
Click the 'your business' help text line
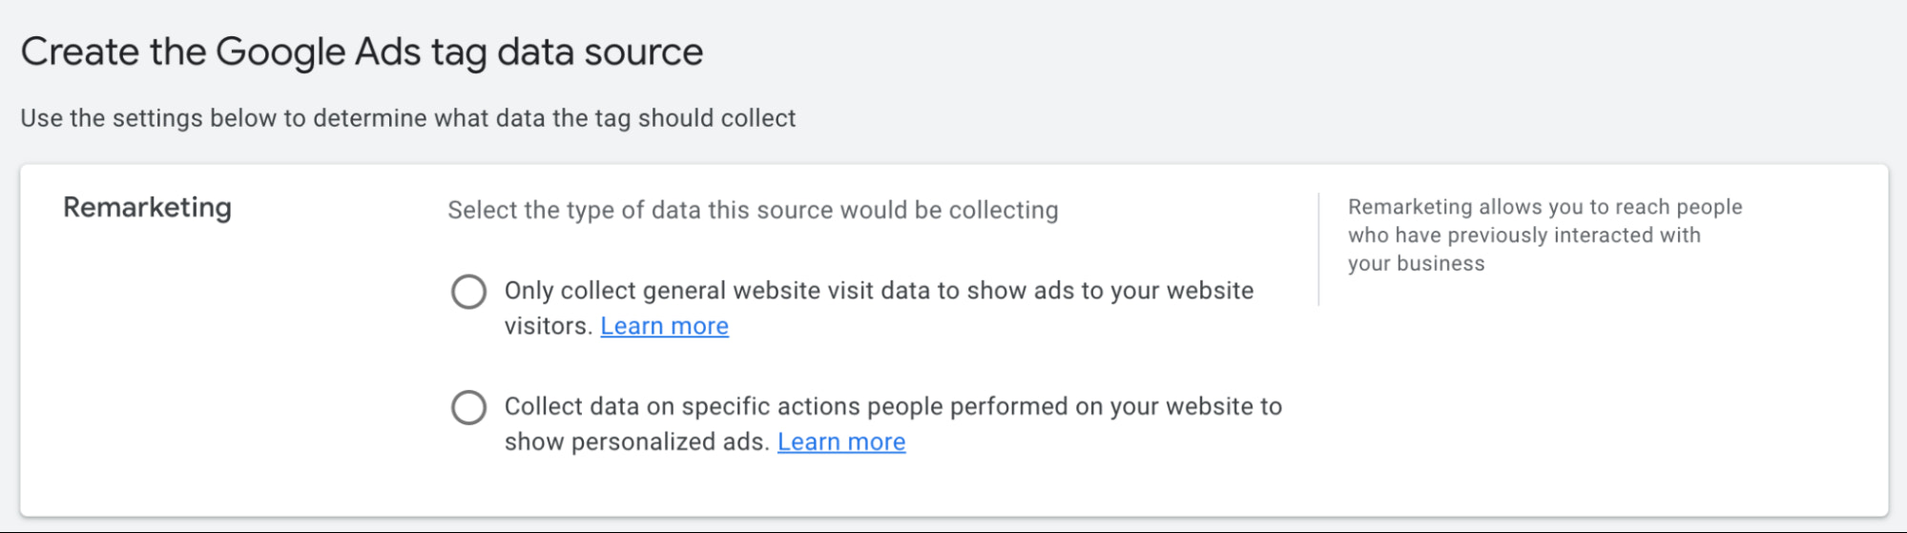click(x=1416, y=264)
